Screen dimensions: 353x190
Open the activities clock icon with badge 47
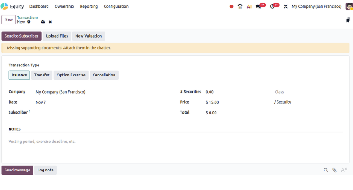click(272, 6)
